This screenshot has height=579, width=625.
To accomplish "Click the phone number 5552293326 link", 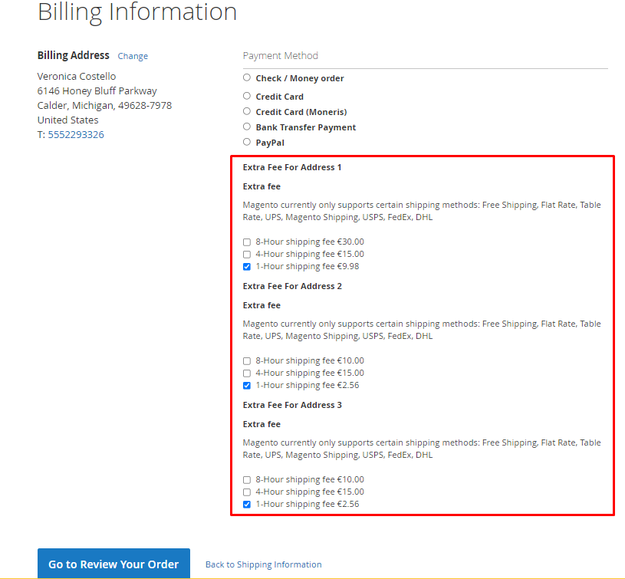I will coord(75,135).
